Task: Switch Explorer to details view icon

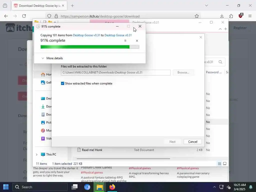Action: pyautogui.click(x=219, y=163)
